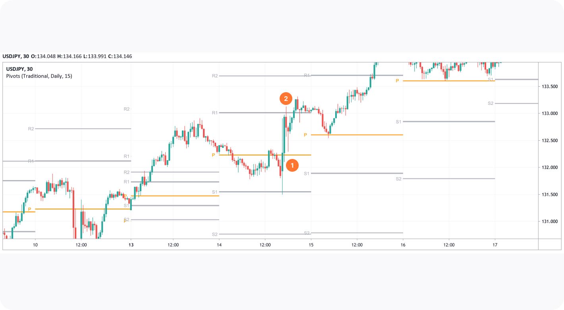
Task: Click the orange P label below marker 2
Action: pyautogui.click(x=305, y=135)
